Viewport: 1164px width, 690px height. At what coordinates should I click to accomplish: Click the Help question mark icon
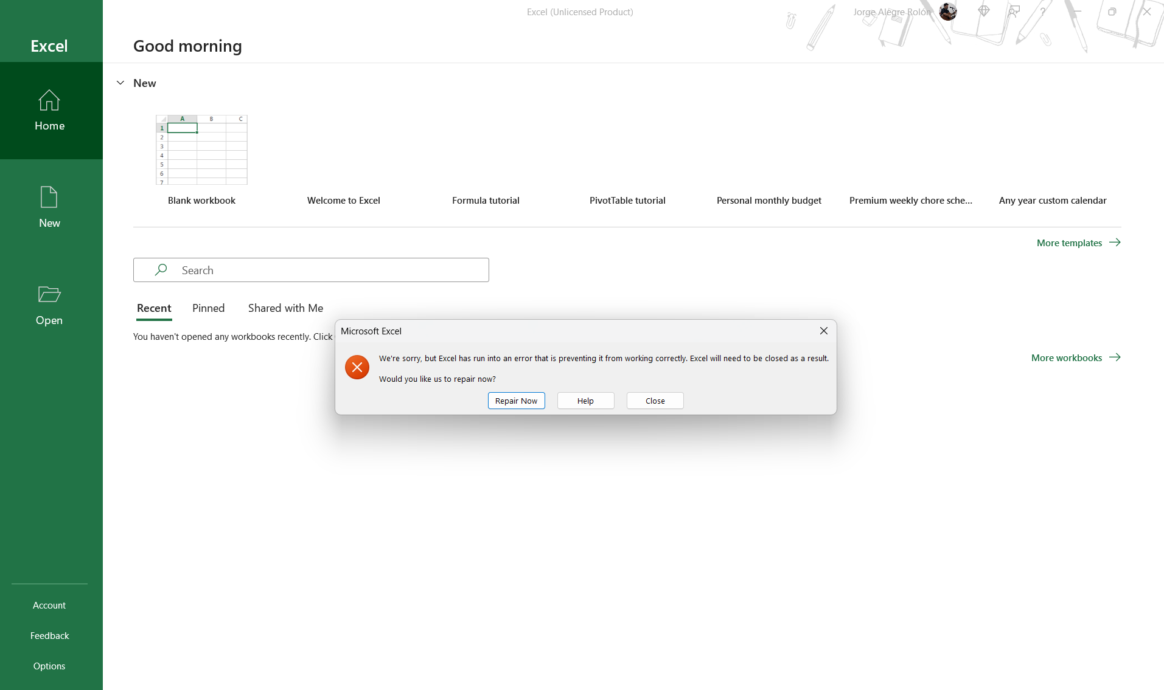tap(1042, 12)
